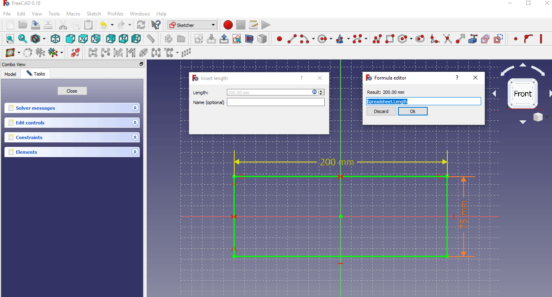Open the Sketch menu

pos(94,14)
